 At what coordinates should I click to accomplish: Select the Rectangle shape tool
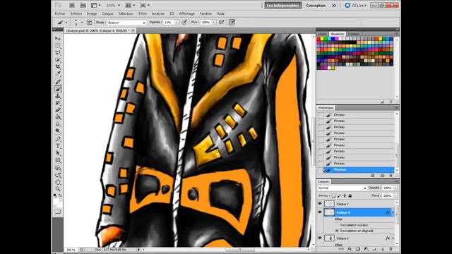click(58, 160)
